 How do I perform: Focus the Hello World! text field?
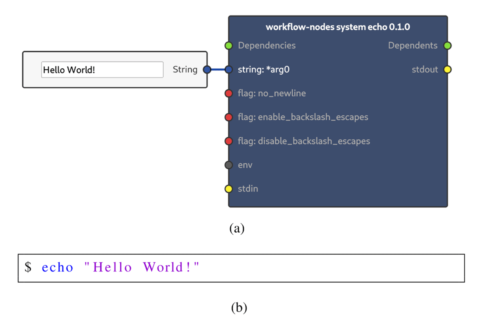[102, 70]
